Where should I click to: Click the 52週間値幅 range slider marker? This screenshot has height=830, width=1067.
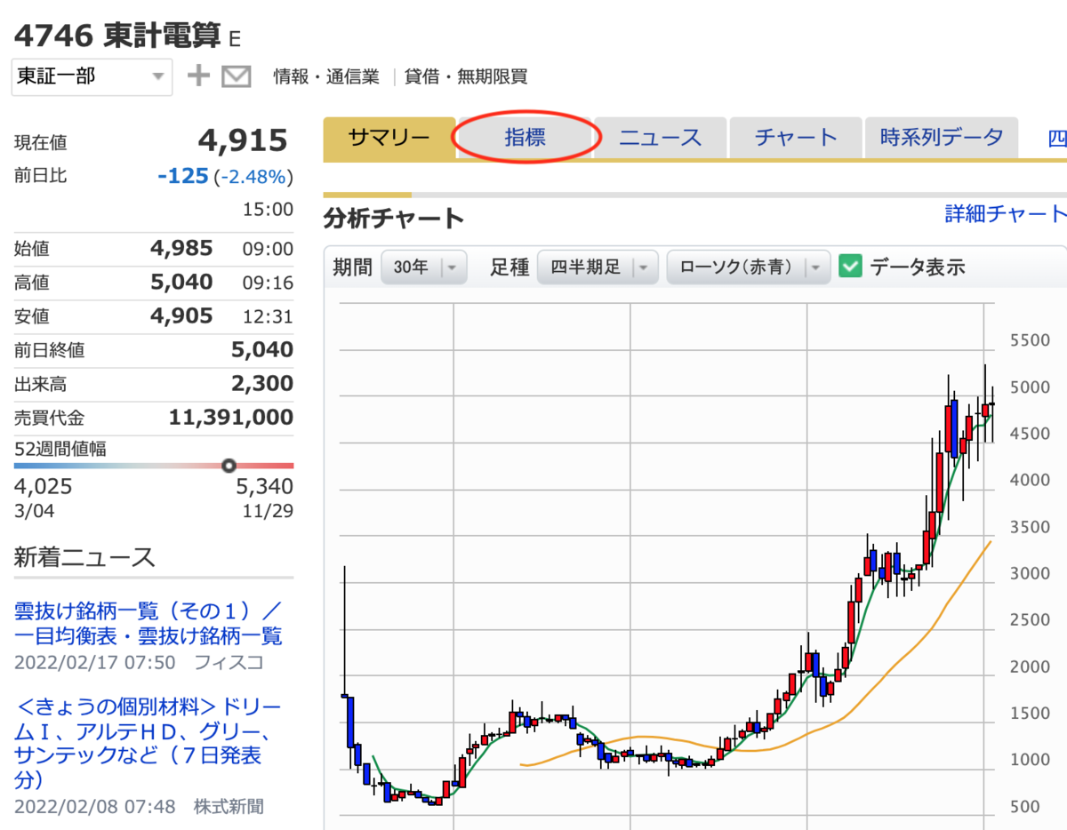229,465
